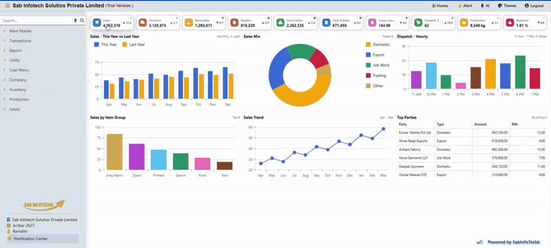
Task: Click the Cash & Bank card icon
Action: coord(326,23)
